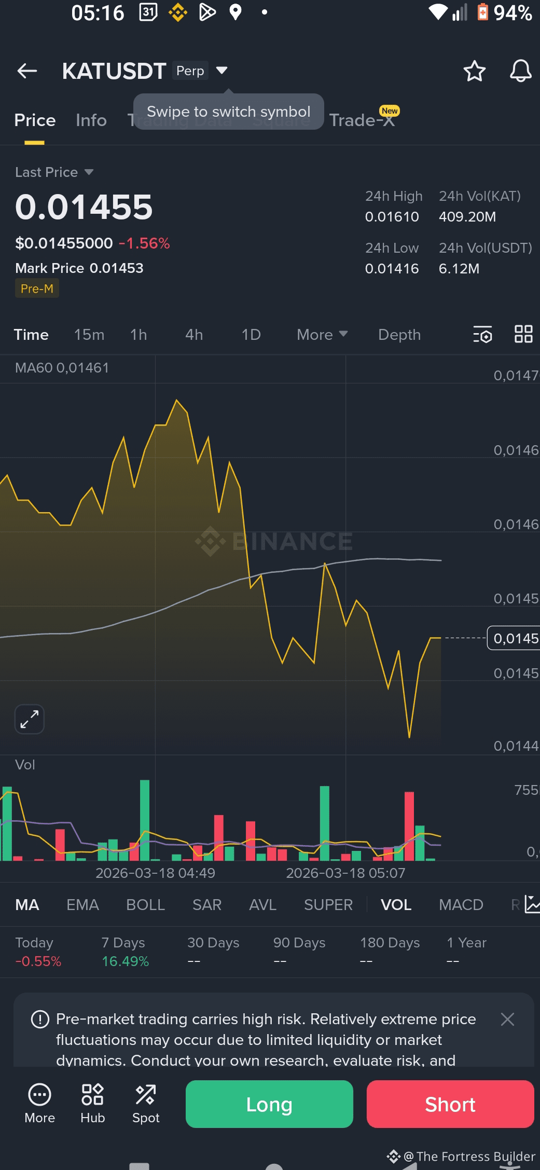Open Spot trading icon

(x=146, y=1104)
